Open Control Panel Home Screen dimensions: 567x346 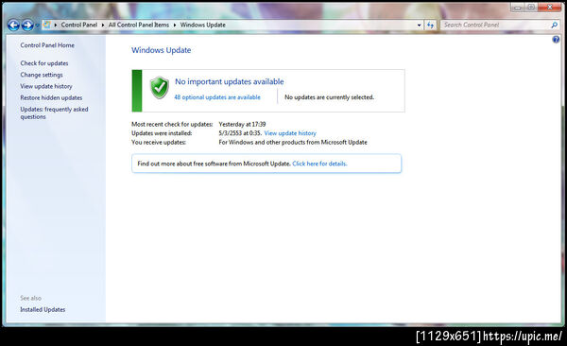click(47, 45)
